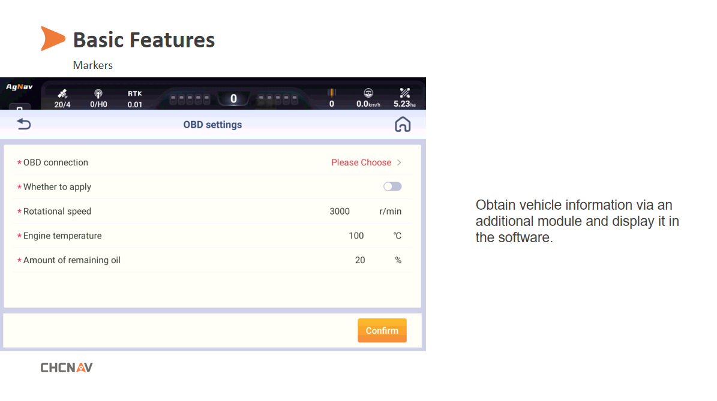This screenshot has height=401, width=717.
Task: Expand OBD connection with the chevron arrow
Action: pyautogui.click(x=399, y=162)
